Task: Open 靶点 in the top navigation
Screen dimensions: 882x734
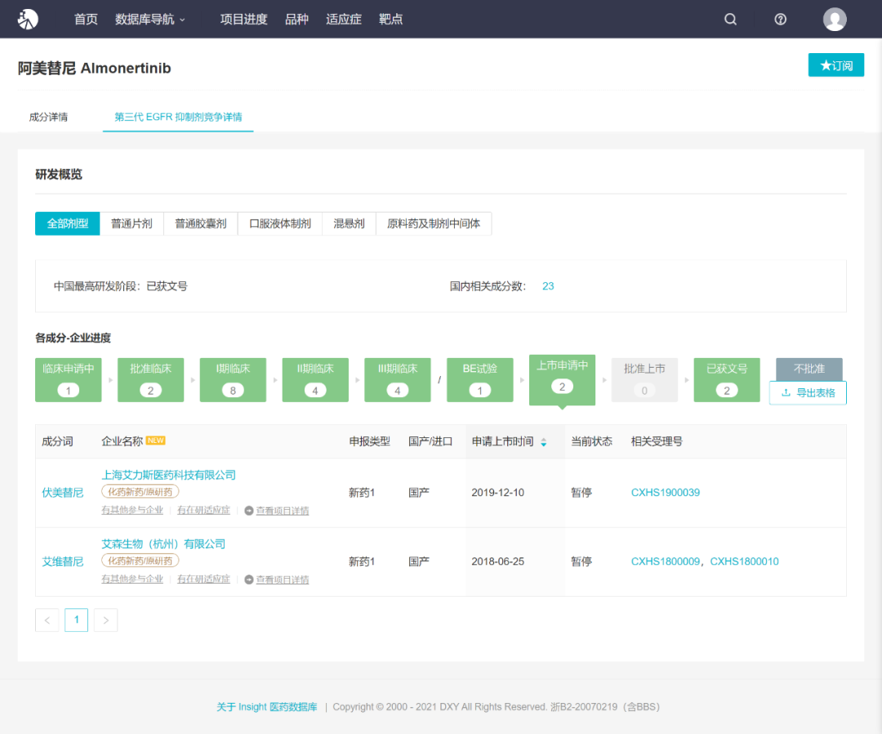Action: [390, 19]
